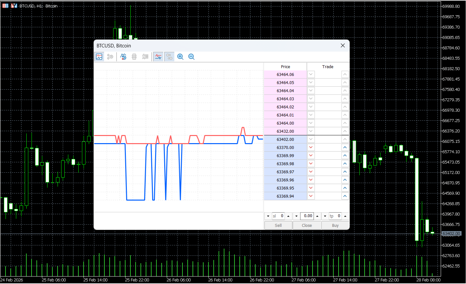Click the Sell button
The width and height of the screenshot is (466, 284).
(278, 225)
